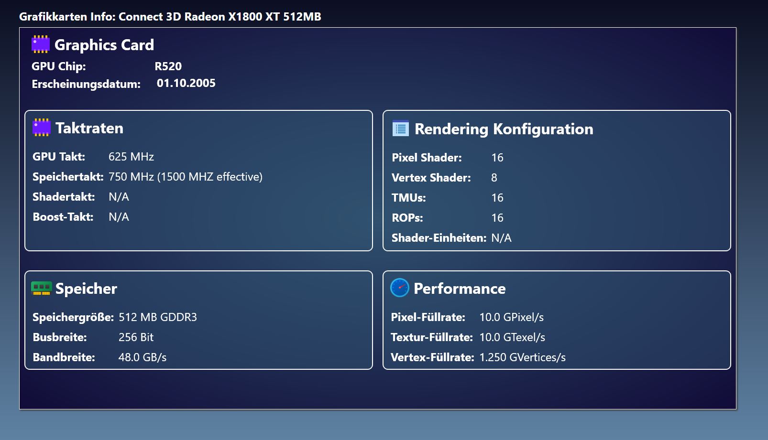Image resolution: width=768 pixels, height=440 pixels.
Task: Click the Textur-Füllrate value 10.0 GTexel/s
Action: click(512, 337)
